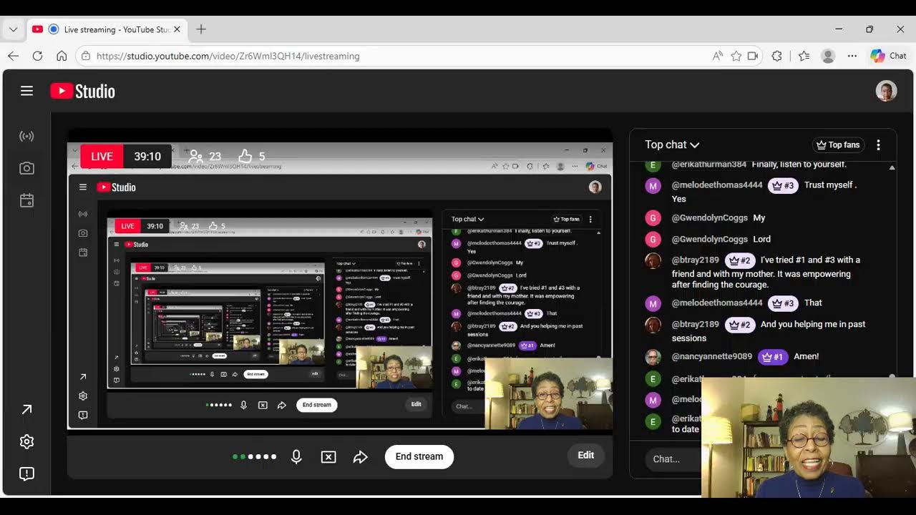916x515 pixels.
Task: Open a new browser tab
Action: 201,29
